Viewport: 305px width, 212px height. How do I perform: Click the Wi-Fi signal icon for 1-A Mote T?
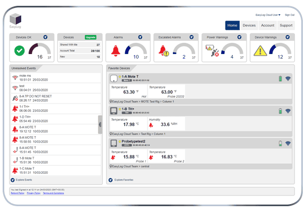tap(288, 78)
